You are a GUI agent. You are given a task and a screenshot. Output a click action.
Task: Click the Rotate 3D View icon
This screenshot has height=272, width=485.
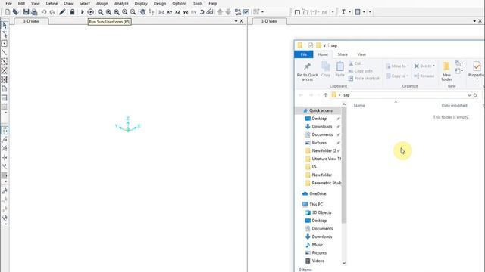tap(202, 12)
